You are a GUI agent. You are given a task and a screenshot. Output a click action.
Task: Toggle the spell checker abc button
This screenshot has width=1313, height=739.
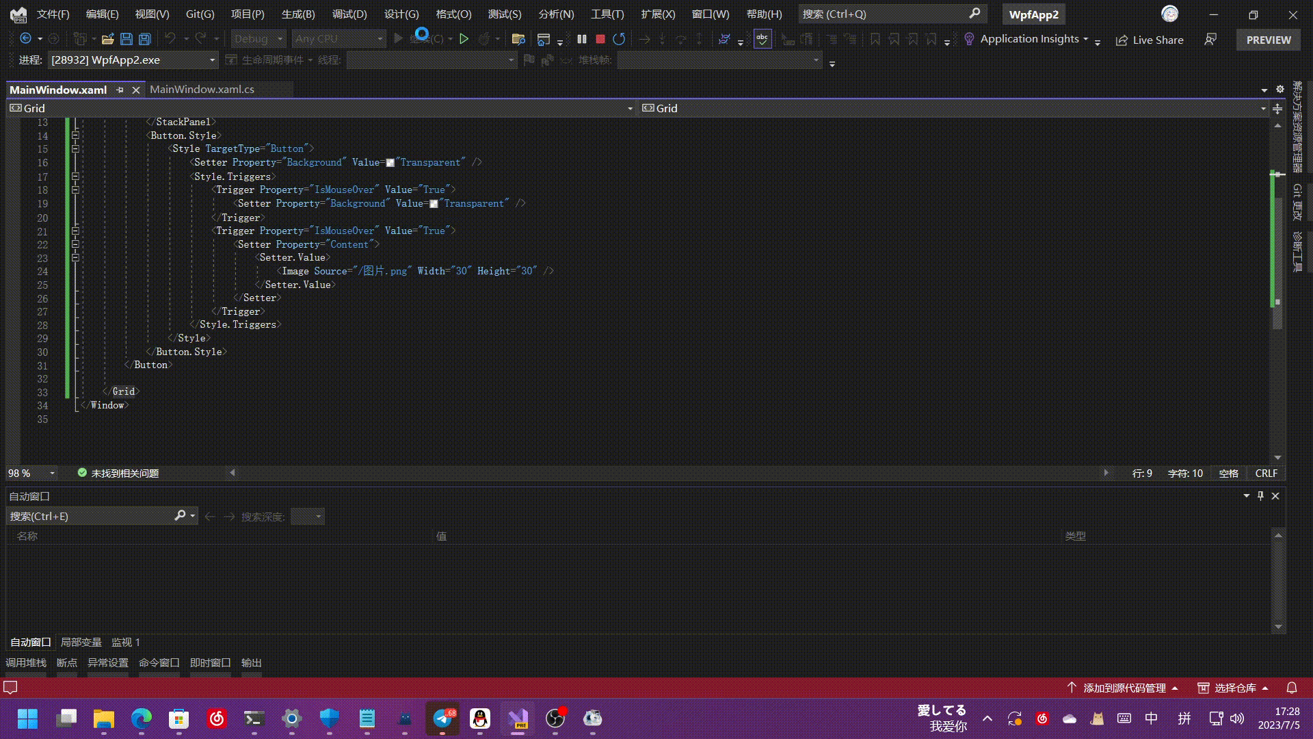[x=762, y=39]
